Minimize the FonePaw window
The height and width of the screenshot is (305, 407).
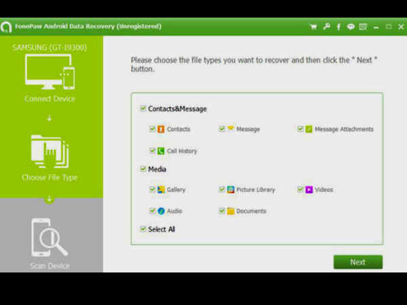point(376,27)
